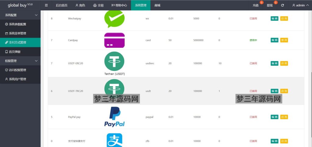Open 系统参数配置 in the sidebar
Screen dimensions: 312x147
point(20,24)
